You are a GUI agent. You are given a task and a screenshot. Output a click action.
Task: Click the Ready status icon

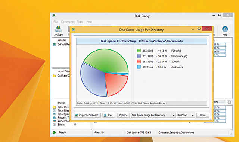pos(54,133)
